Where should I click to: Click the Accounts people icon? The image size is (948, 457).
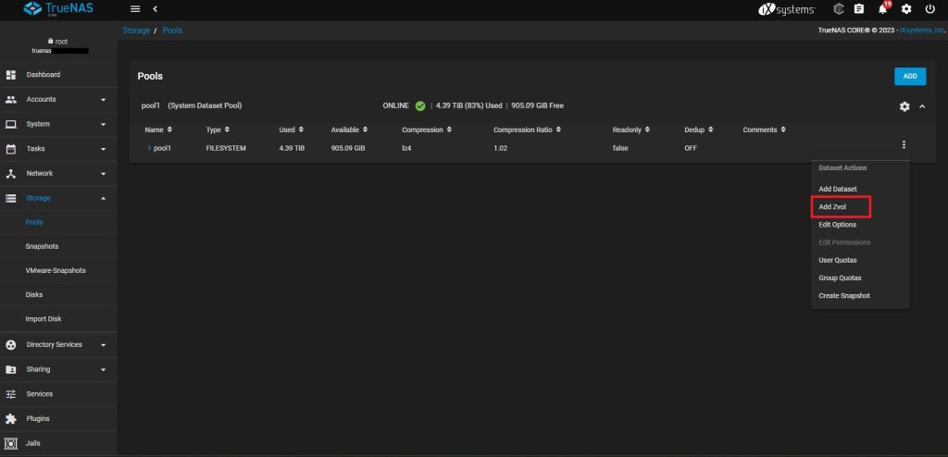(11, 100)
